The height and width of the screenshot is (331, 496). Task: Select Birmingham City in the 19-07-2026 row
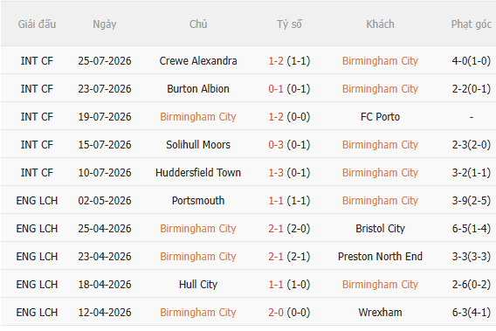[x=198, y=117]
